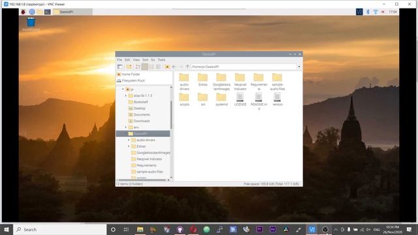
Task: Select the highlighted GassistPi tree row
Action: tap(143, 134)
